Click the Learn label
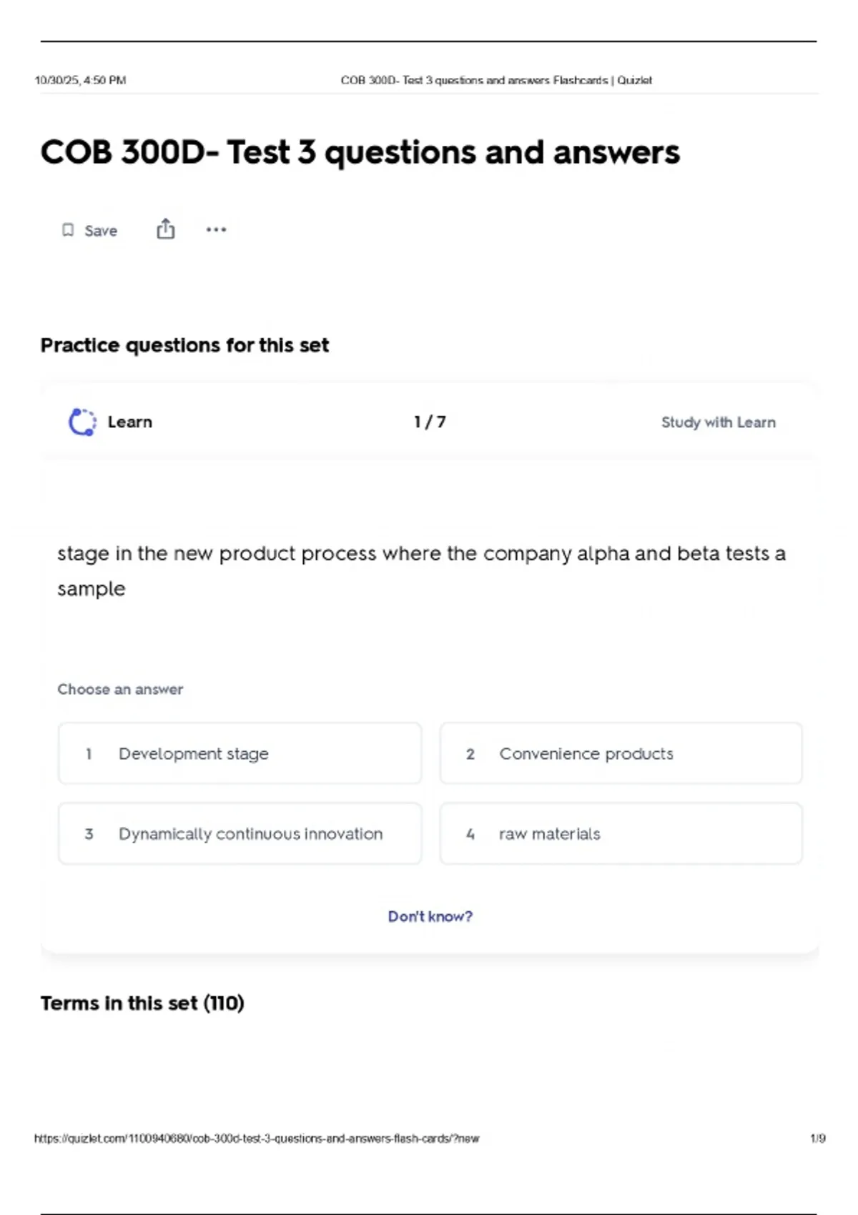This screenshot has width=858, height=1215. [x=129, y=422]
